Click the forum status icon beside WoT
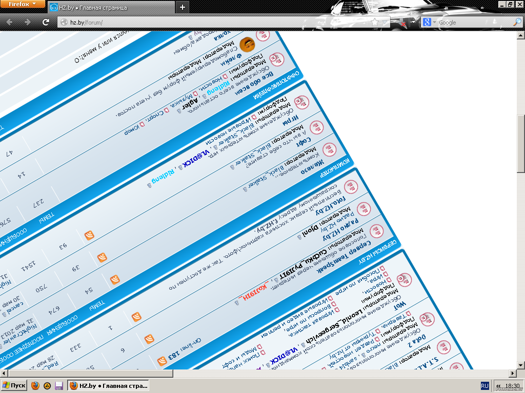Viewport: 525px width, 393px height. coord(404,280)
